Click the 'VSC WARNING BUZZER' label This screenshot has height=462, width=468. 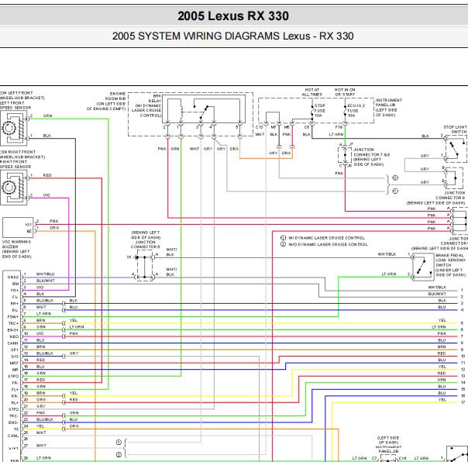coord(17,244)
